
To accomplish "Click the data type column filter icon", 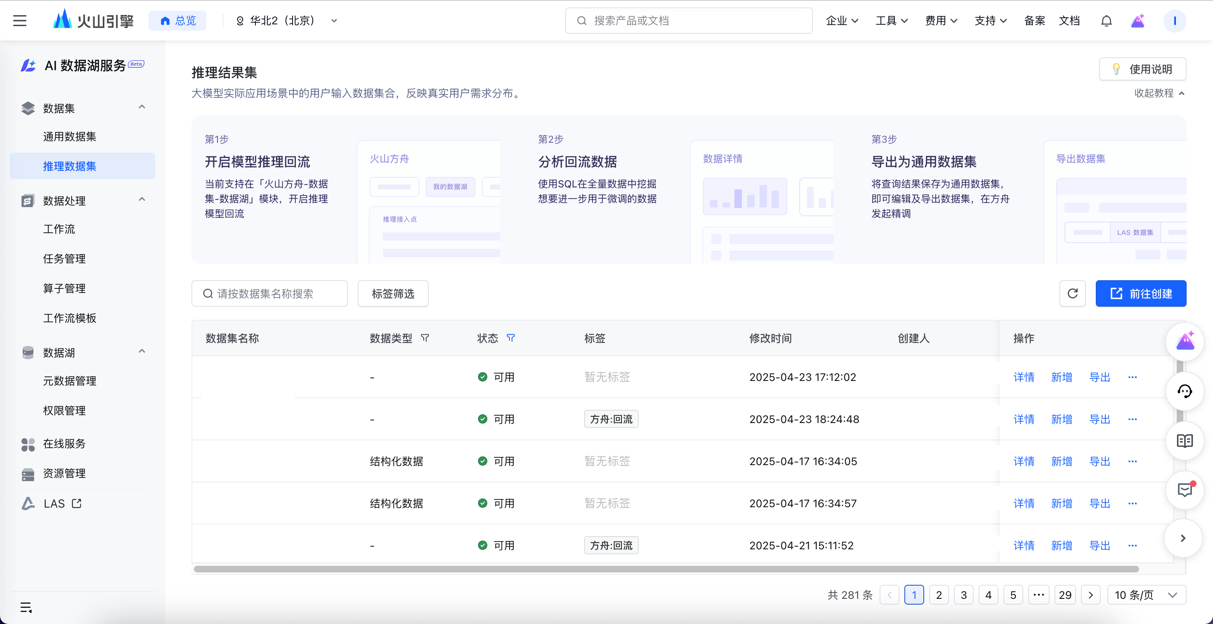I will coord(425,338).
